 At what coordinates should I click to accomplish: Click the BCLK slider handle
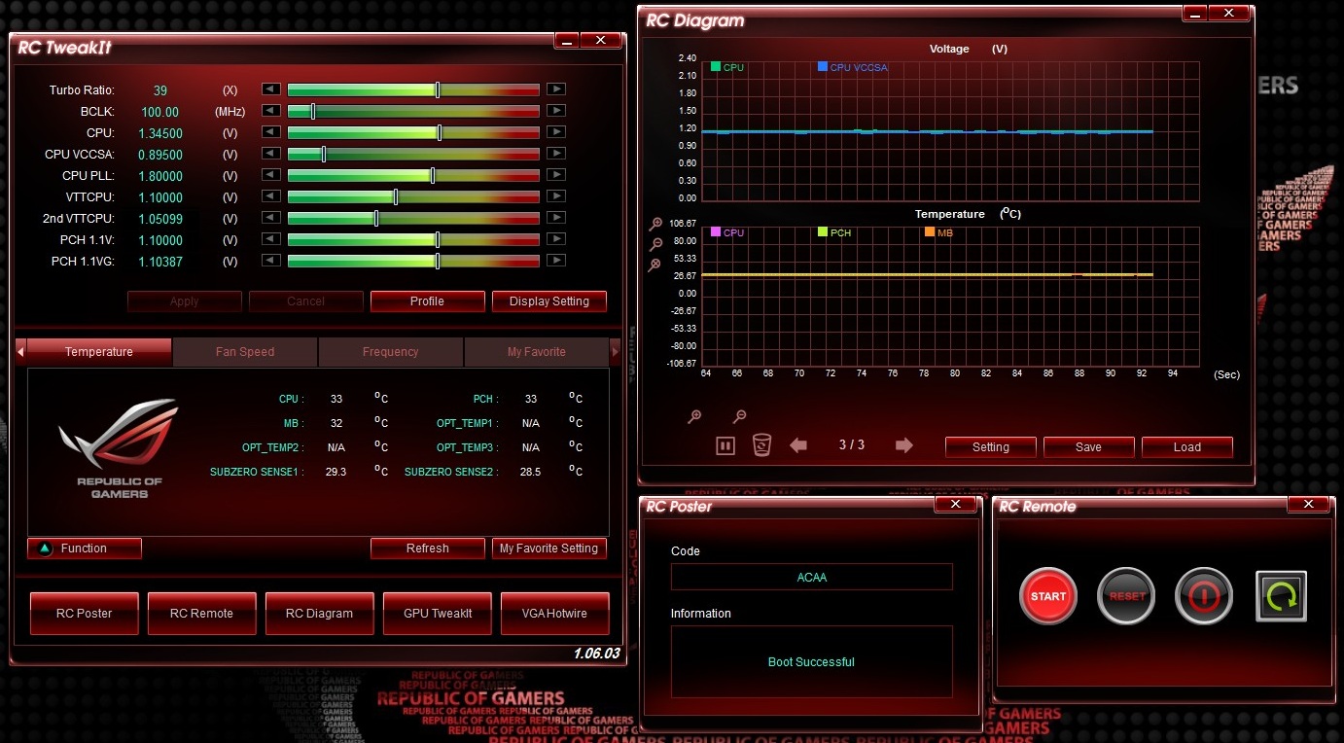pos(313,111)
